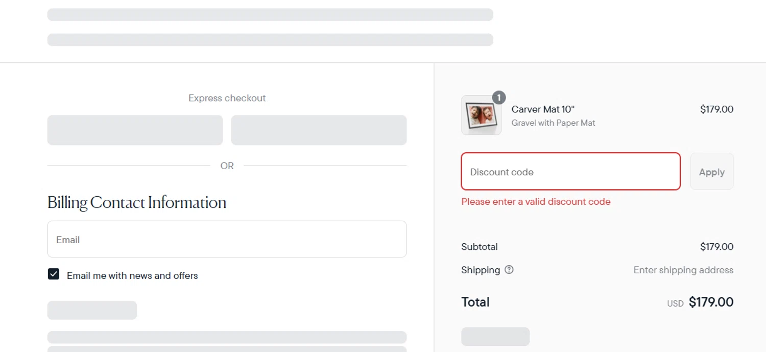
Task: Click the Enter shipping address text
Action: tap(683, 270)
